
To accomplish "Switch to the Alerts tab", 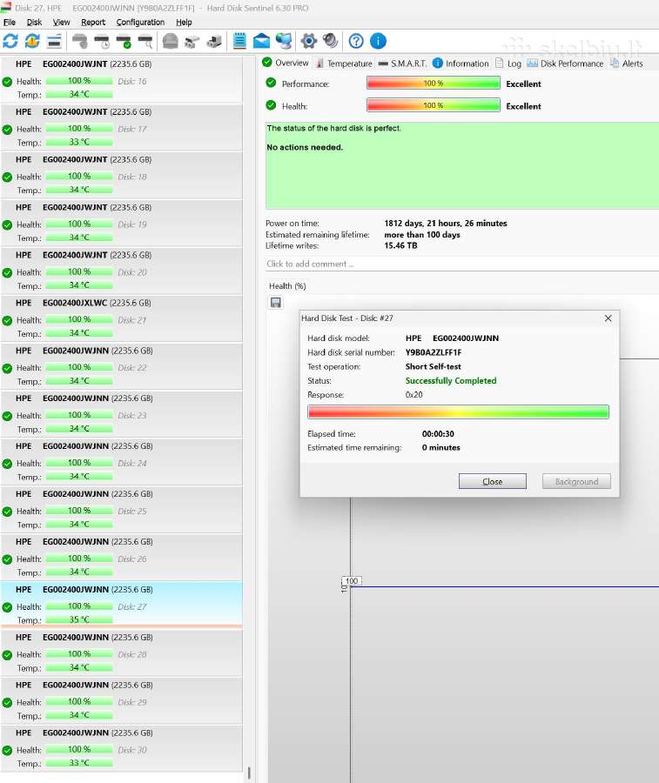I will pyautogui.click(x=627, y=64).
